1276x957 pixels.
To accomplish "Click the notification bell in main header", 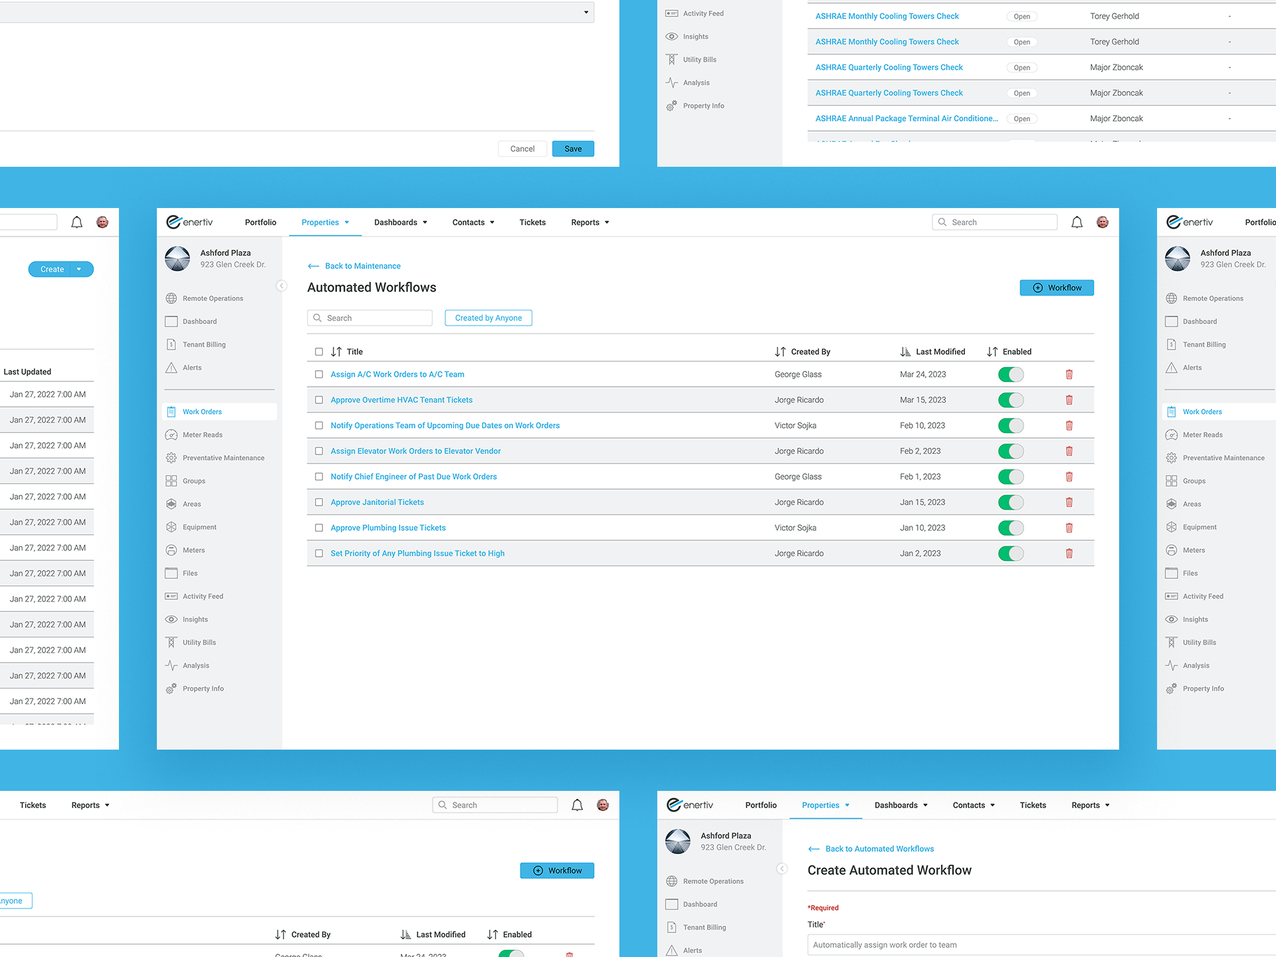I will coord(1077,223).
